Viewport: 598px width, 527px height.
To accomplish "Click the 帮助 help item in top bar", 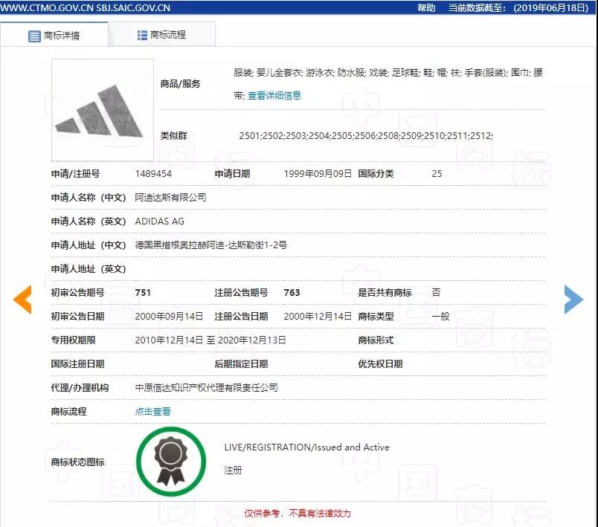I will pyautogui.click(x=425, y=7).
